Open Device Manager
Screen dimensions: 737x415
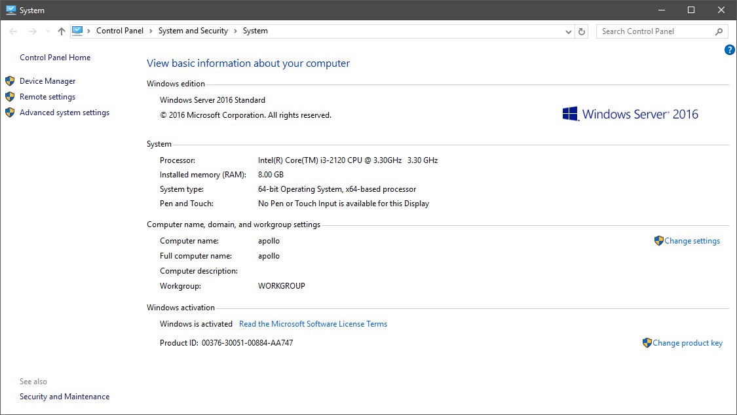pos(47,81)
